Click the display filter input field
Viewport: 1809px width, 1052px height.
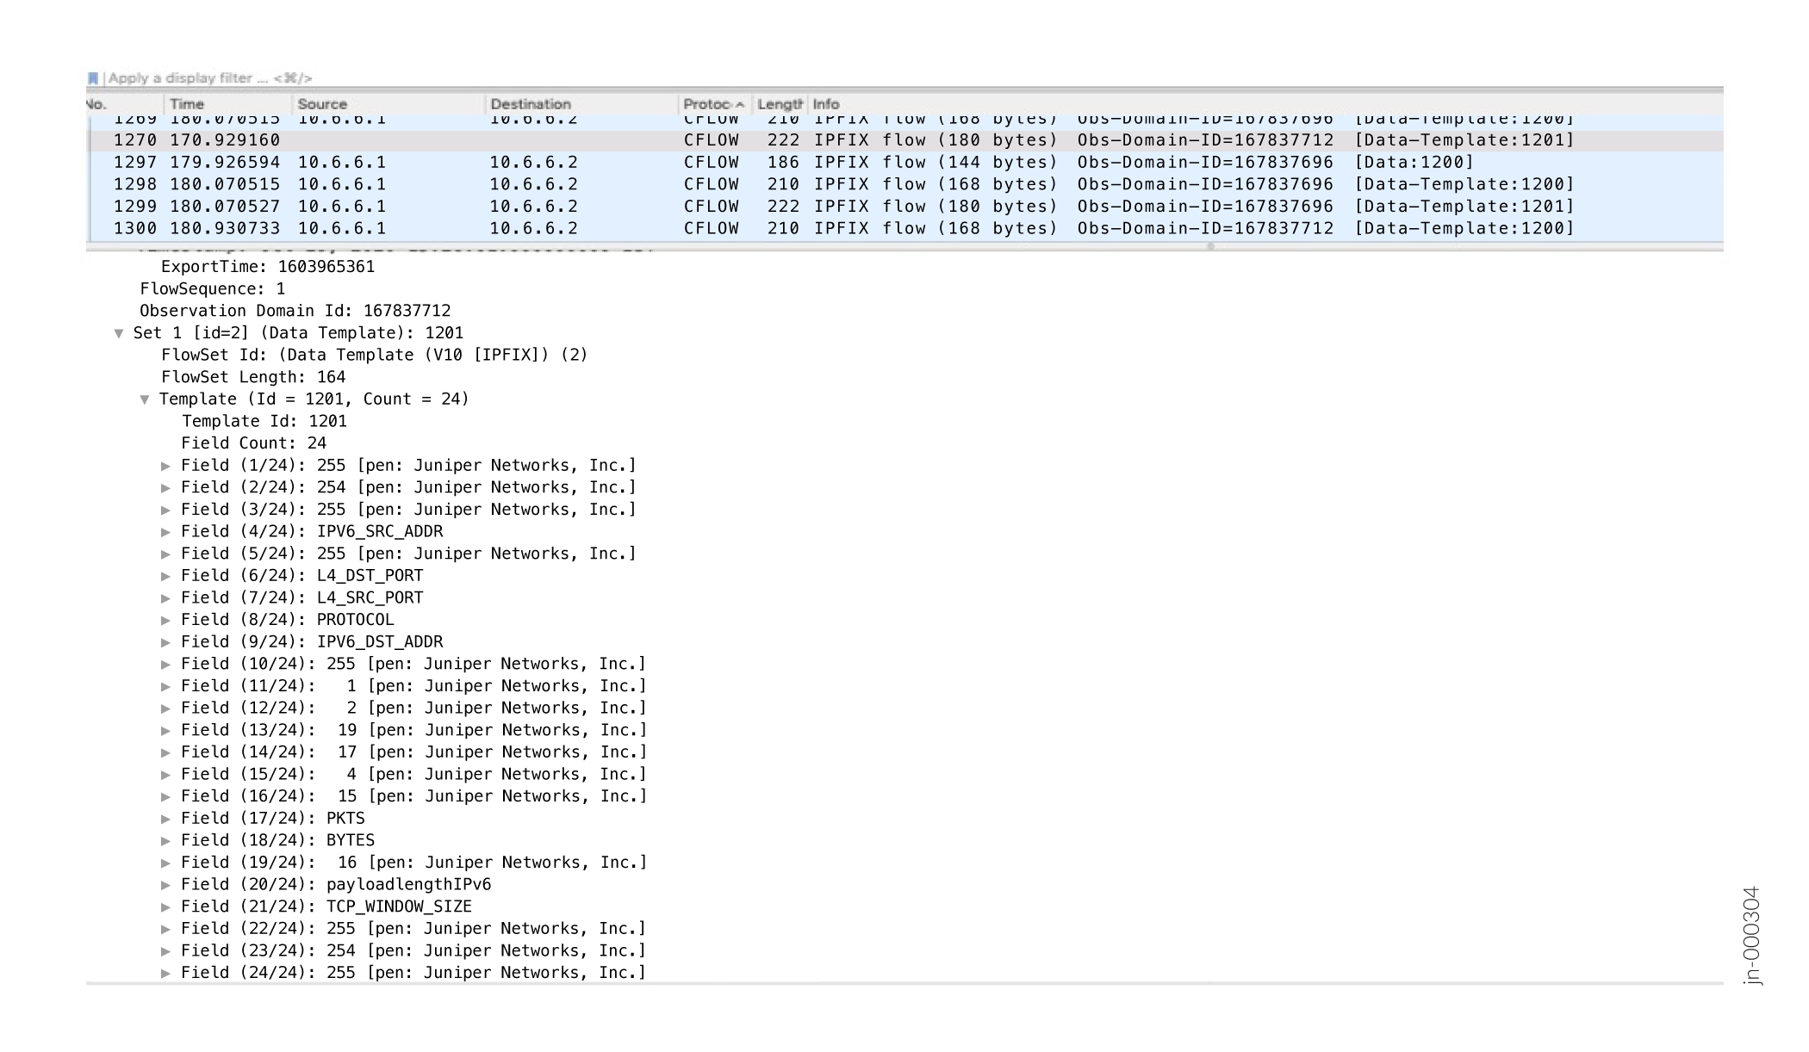pos(517,78)
